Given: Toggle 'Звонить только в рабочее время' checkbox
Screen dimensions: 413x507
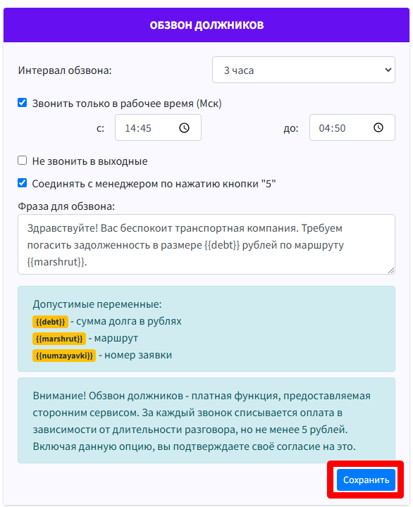Looking at the screenshot, I should coord(23,103).
